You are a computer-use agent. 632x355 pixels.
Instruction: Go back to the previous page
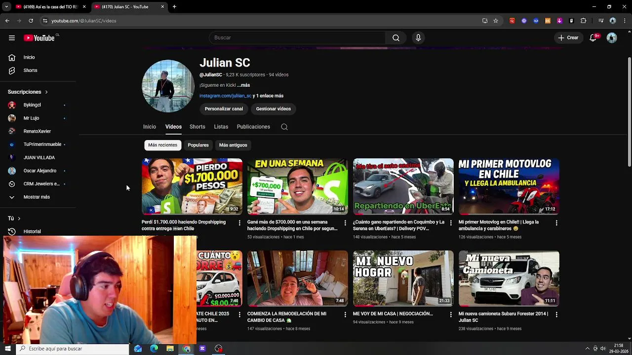pyautogui.click(x=7, y=21)
